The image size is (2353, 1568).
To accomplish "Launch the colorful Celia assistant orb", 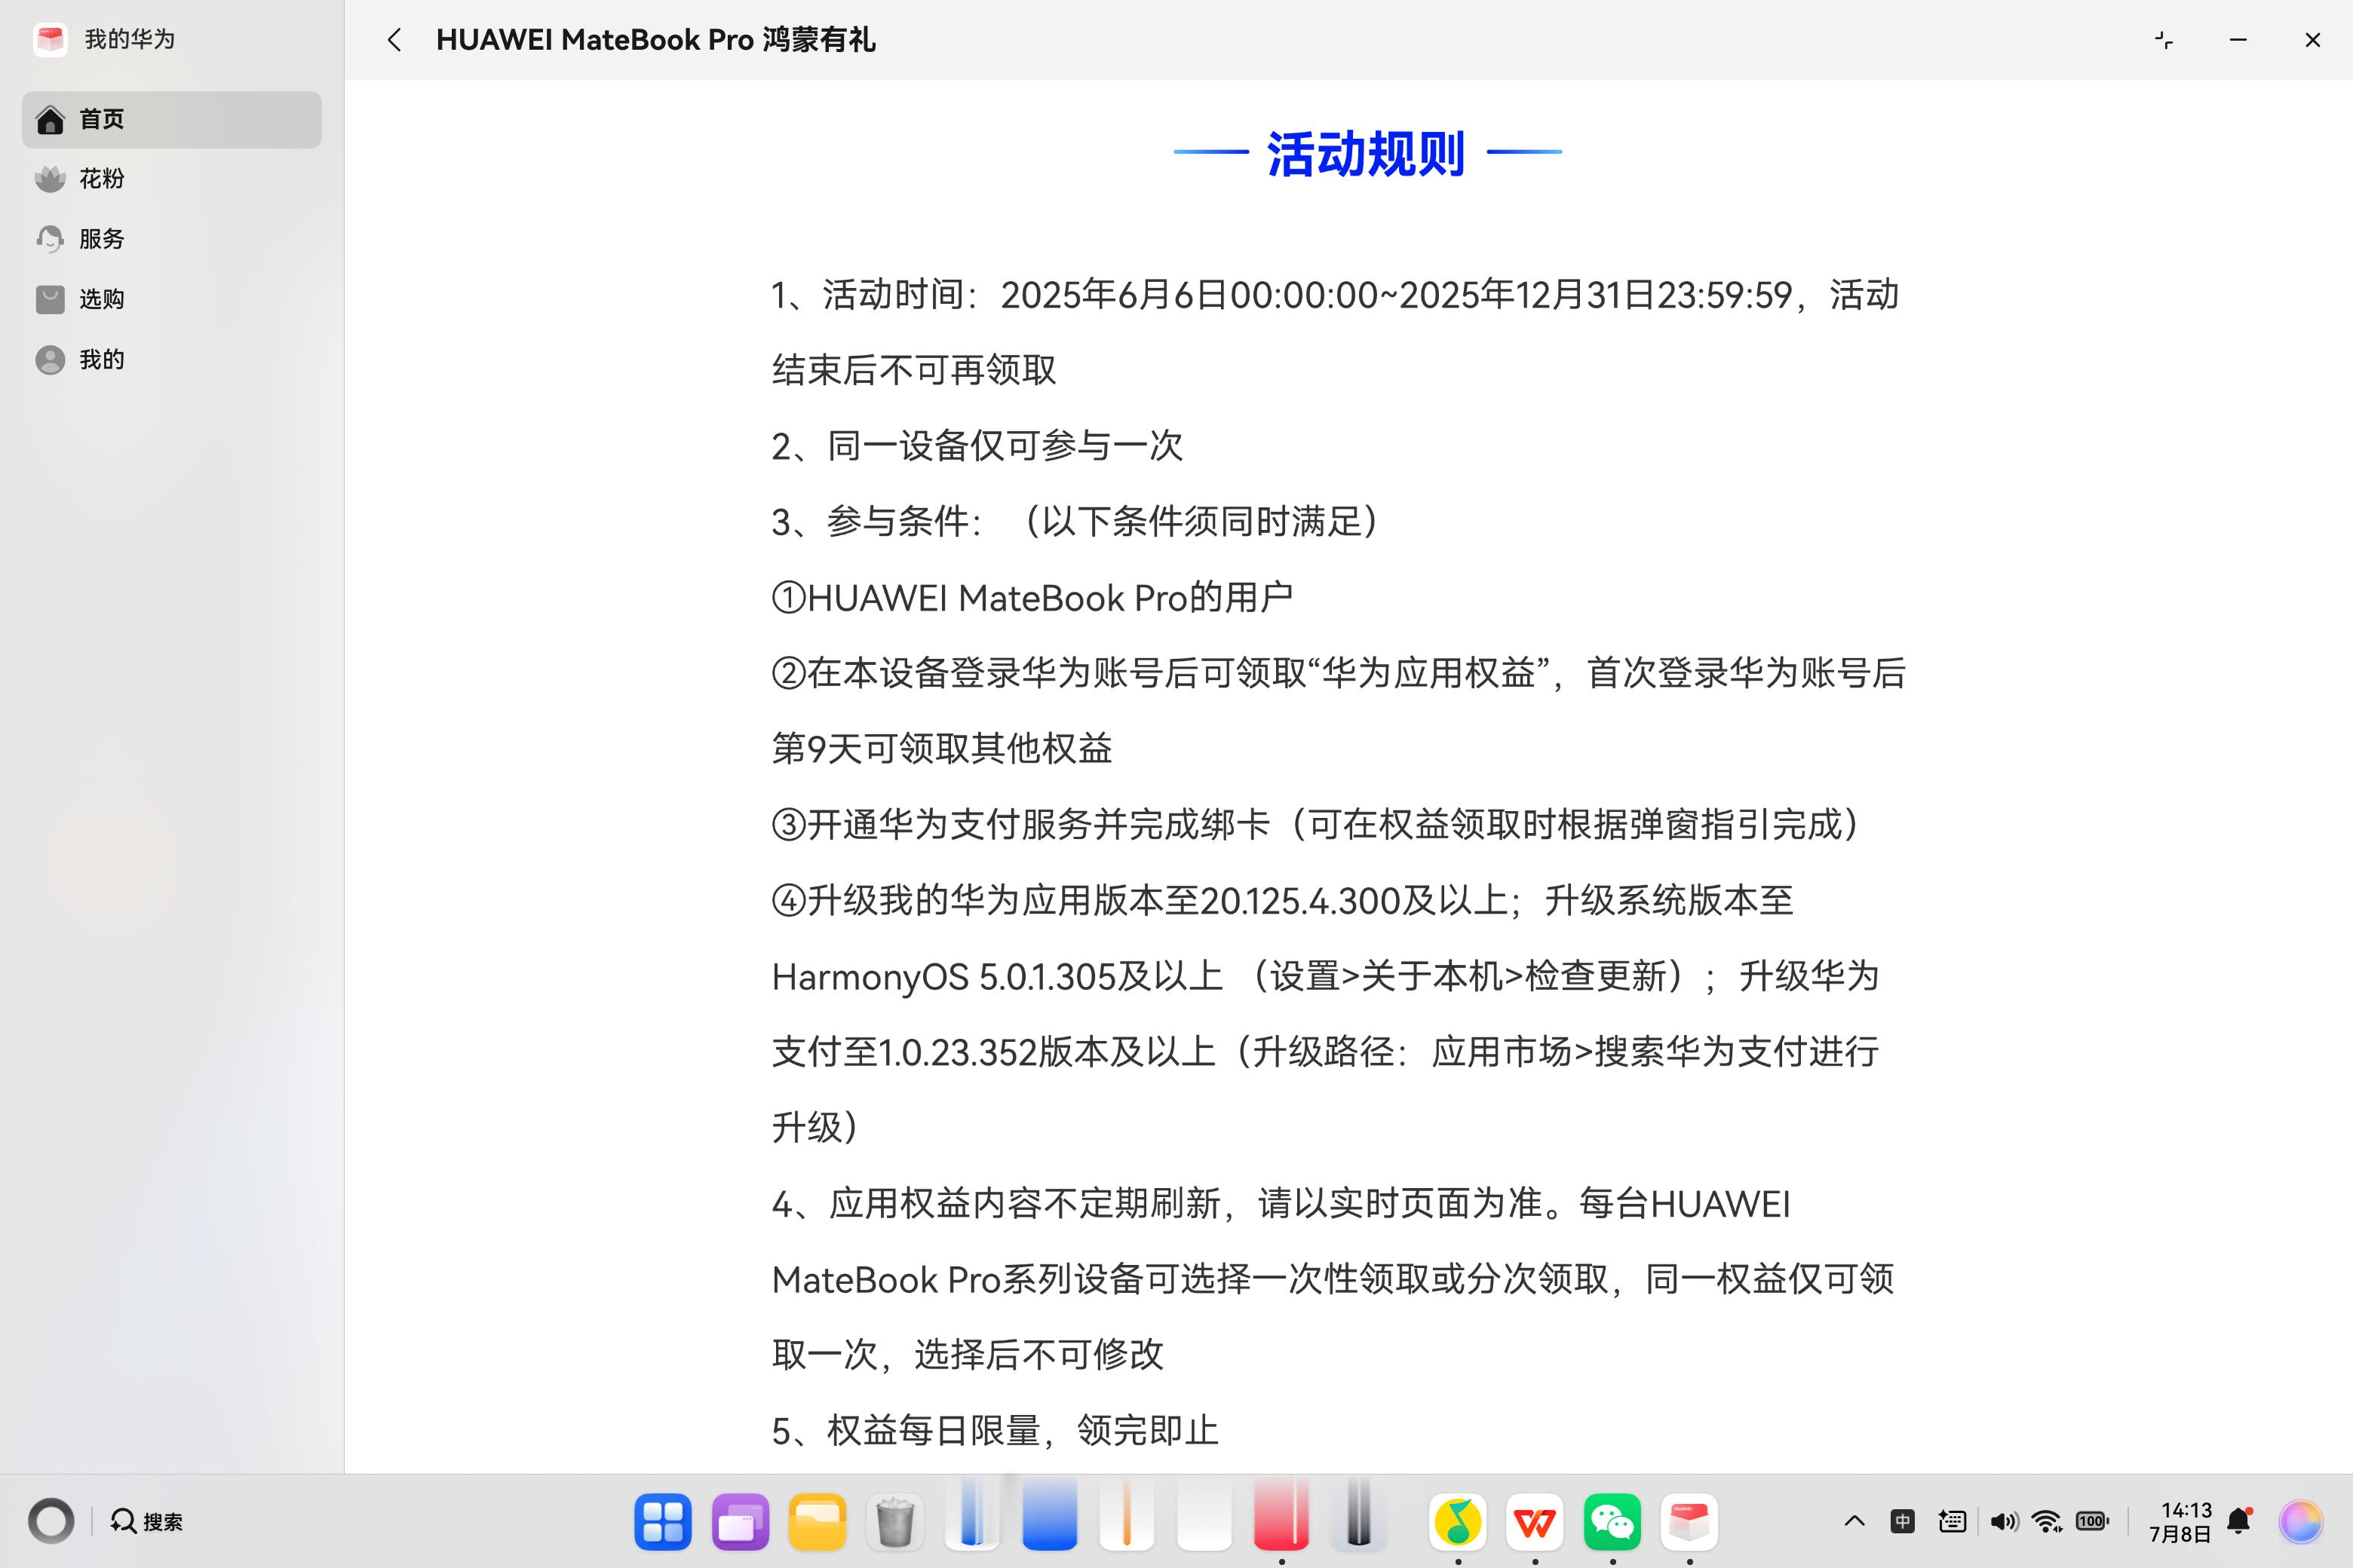I will pos(2301,1521).
